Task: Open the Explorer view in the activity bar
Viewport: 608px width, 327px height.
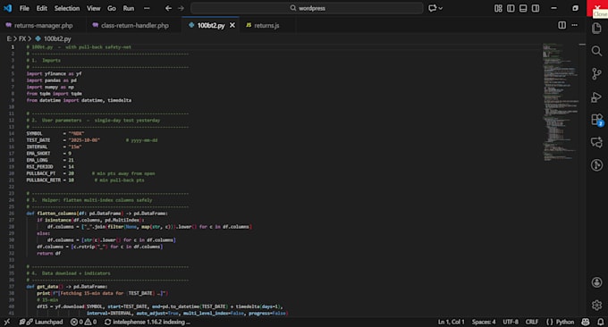Action: pyautogui.click(x=596, y=28)
